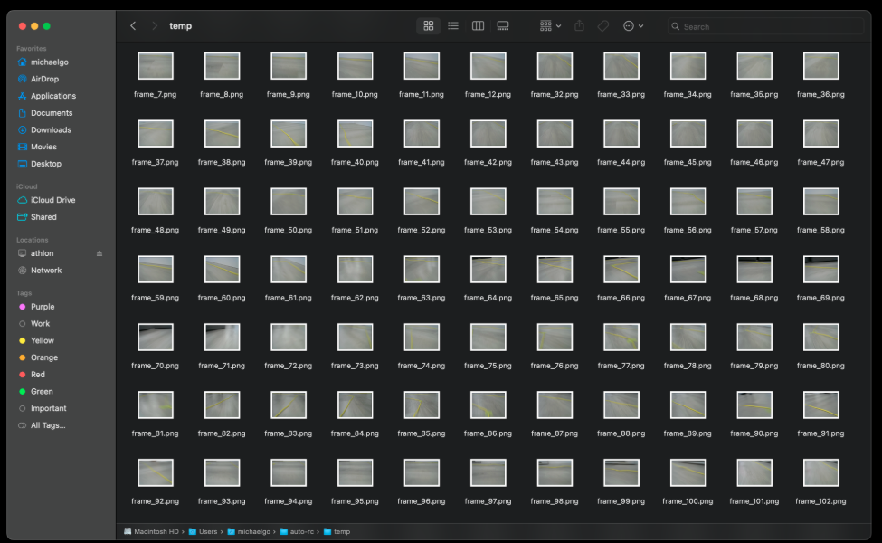Viewport: 882px width, 543px height.
Task: Filter by the Red tag
Action: (x=38, y=374)
